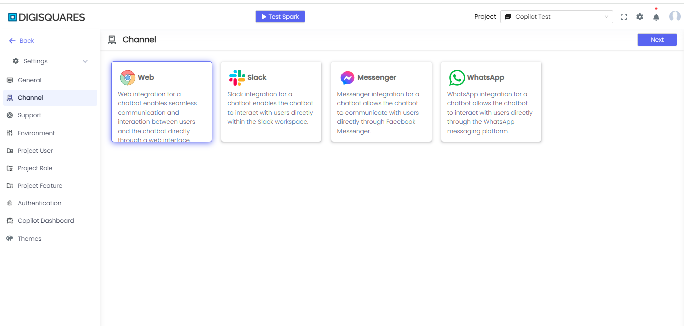Open the Authentication page

click(50, 203)
